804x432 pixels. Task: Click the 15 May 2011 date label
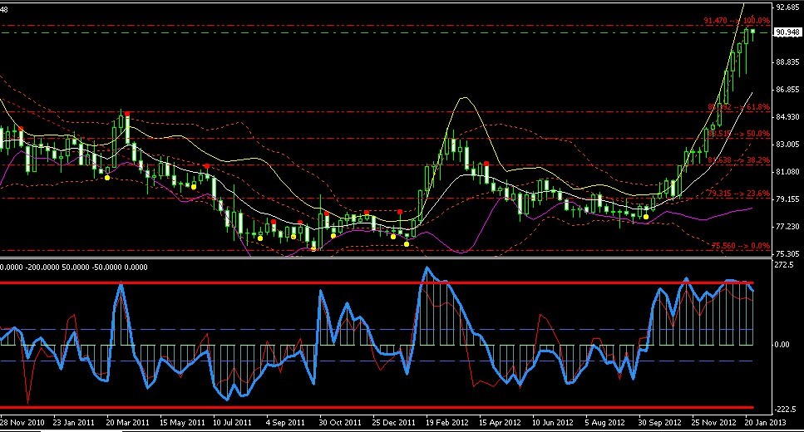pyautogui.click(x=182, y=423)
